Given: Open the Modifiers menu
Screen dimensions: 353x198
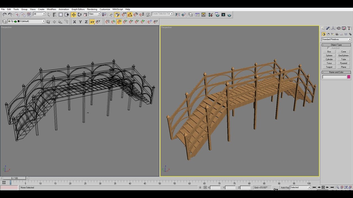Looking at the screenshot, I should [x=51, y=9].
